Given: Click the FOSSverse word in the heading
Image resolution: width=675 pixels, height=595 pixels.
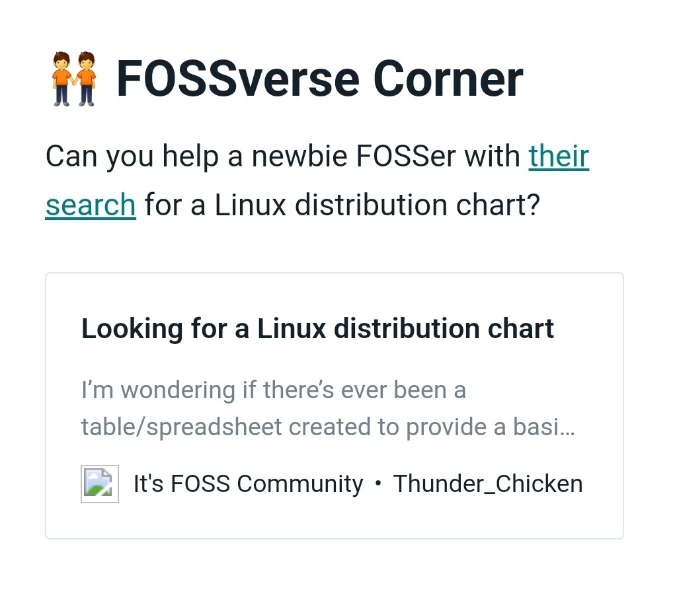Looking at the screenshot, I should 238,79.
